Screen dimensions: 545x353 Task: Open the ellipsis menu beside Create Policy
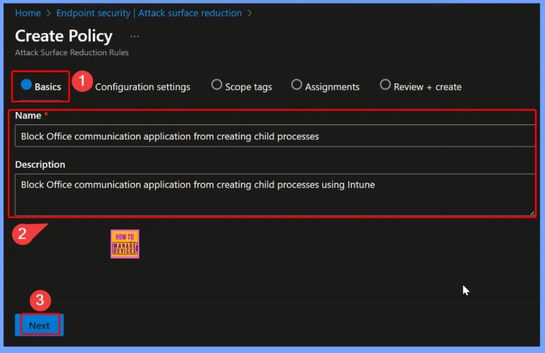[x=135, y=36]
